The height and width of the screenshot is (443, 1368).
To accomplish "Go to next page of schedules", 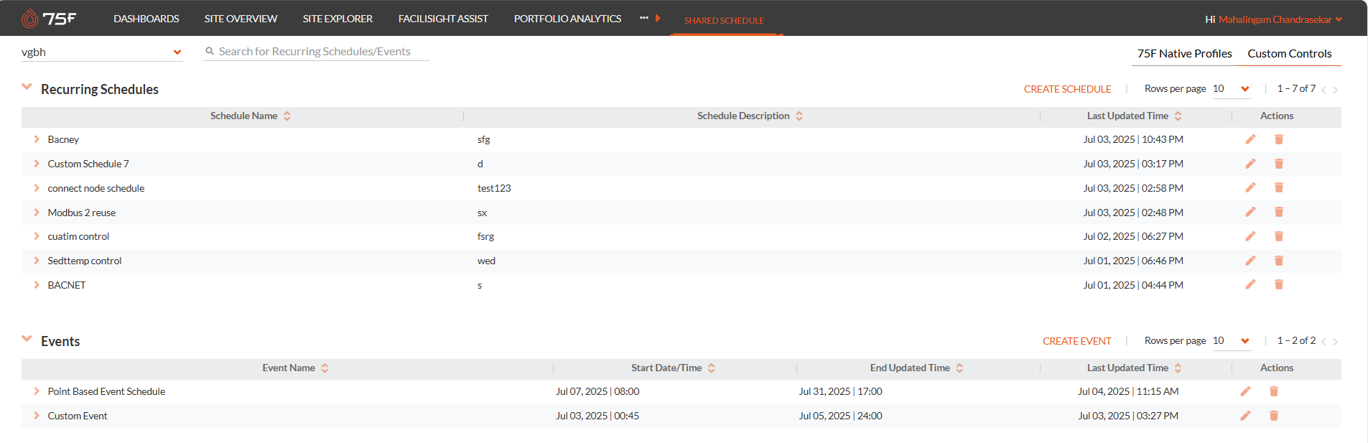I will pyautogui.click(x=1335, y=90).
